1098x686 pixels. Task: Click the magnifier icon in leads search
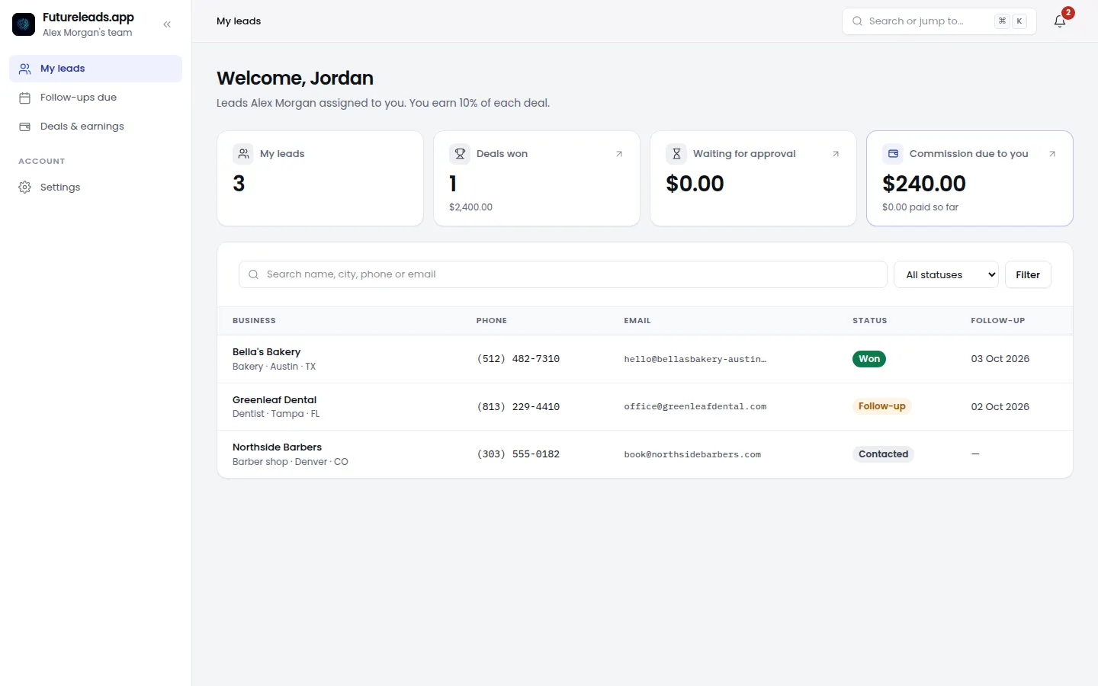254,274
